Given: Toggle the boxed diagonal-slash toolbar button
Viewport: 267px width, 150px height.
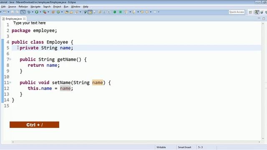Looking at the screenshot, I should [x=23, y=12].
